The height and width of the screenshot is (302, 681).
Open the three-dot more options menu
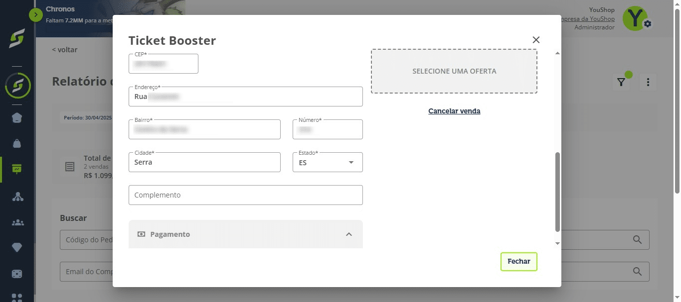tap(648, 82)
